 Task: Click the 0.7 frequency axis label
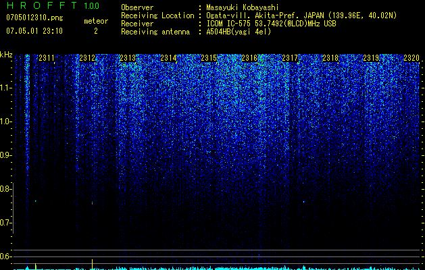click(6, 223)
